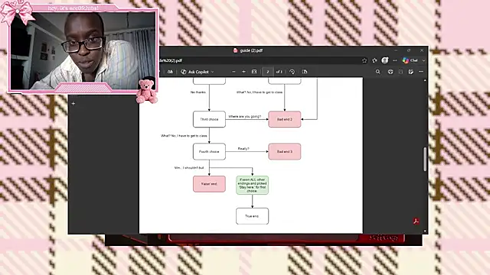Click the scroll down arrow of PDF viewer
This screenshot has height=275, width=490.
tap(425, 231)
